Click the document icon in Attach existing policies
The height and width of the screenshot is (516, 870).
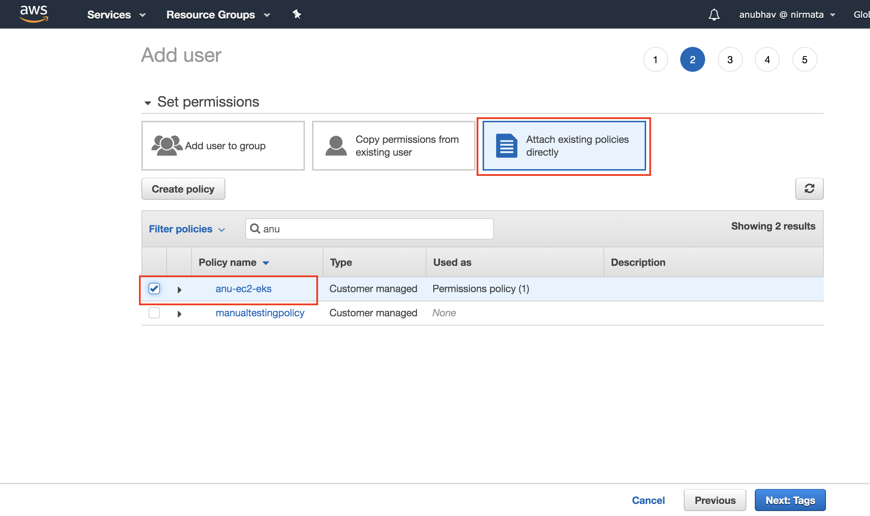tap(506, 146)
